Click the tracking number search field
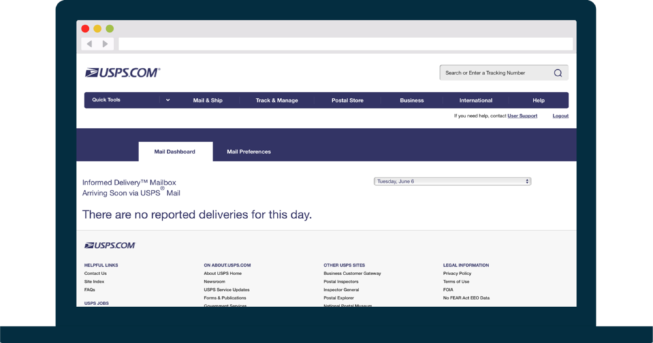This screenshot has width=653, height=343. pyautogui.click(x=496, y=73)
